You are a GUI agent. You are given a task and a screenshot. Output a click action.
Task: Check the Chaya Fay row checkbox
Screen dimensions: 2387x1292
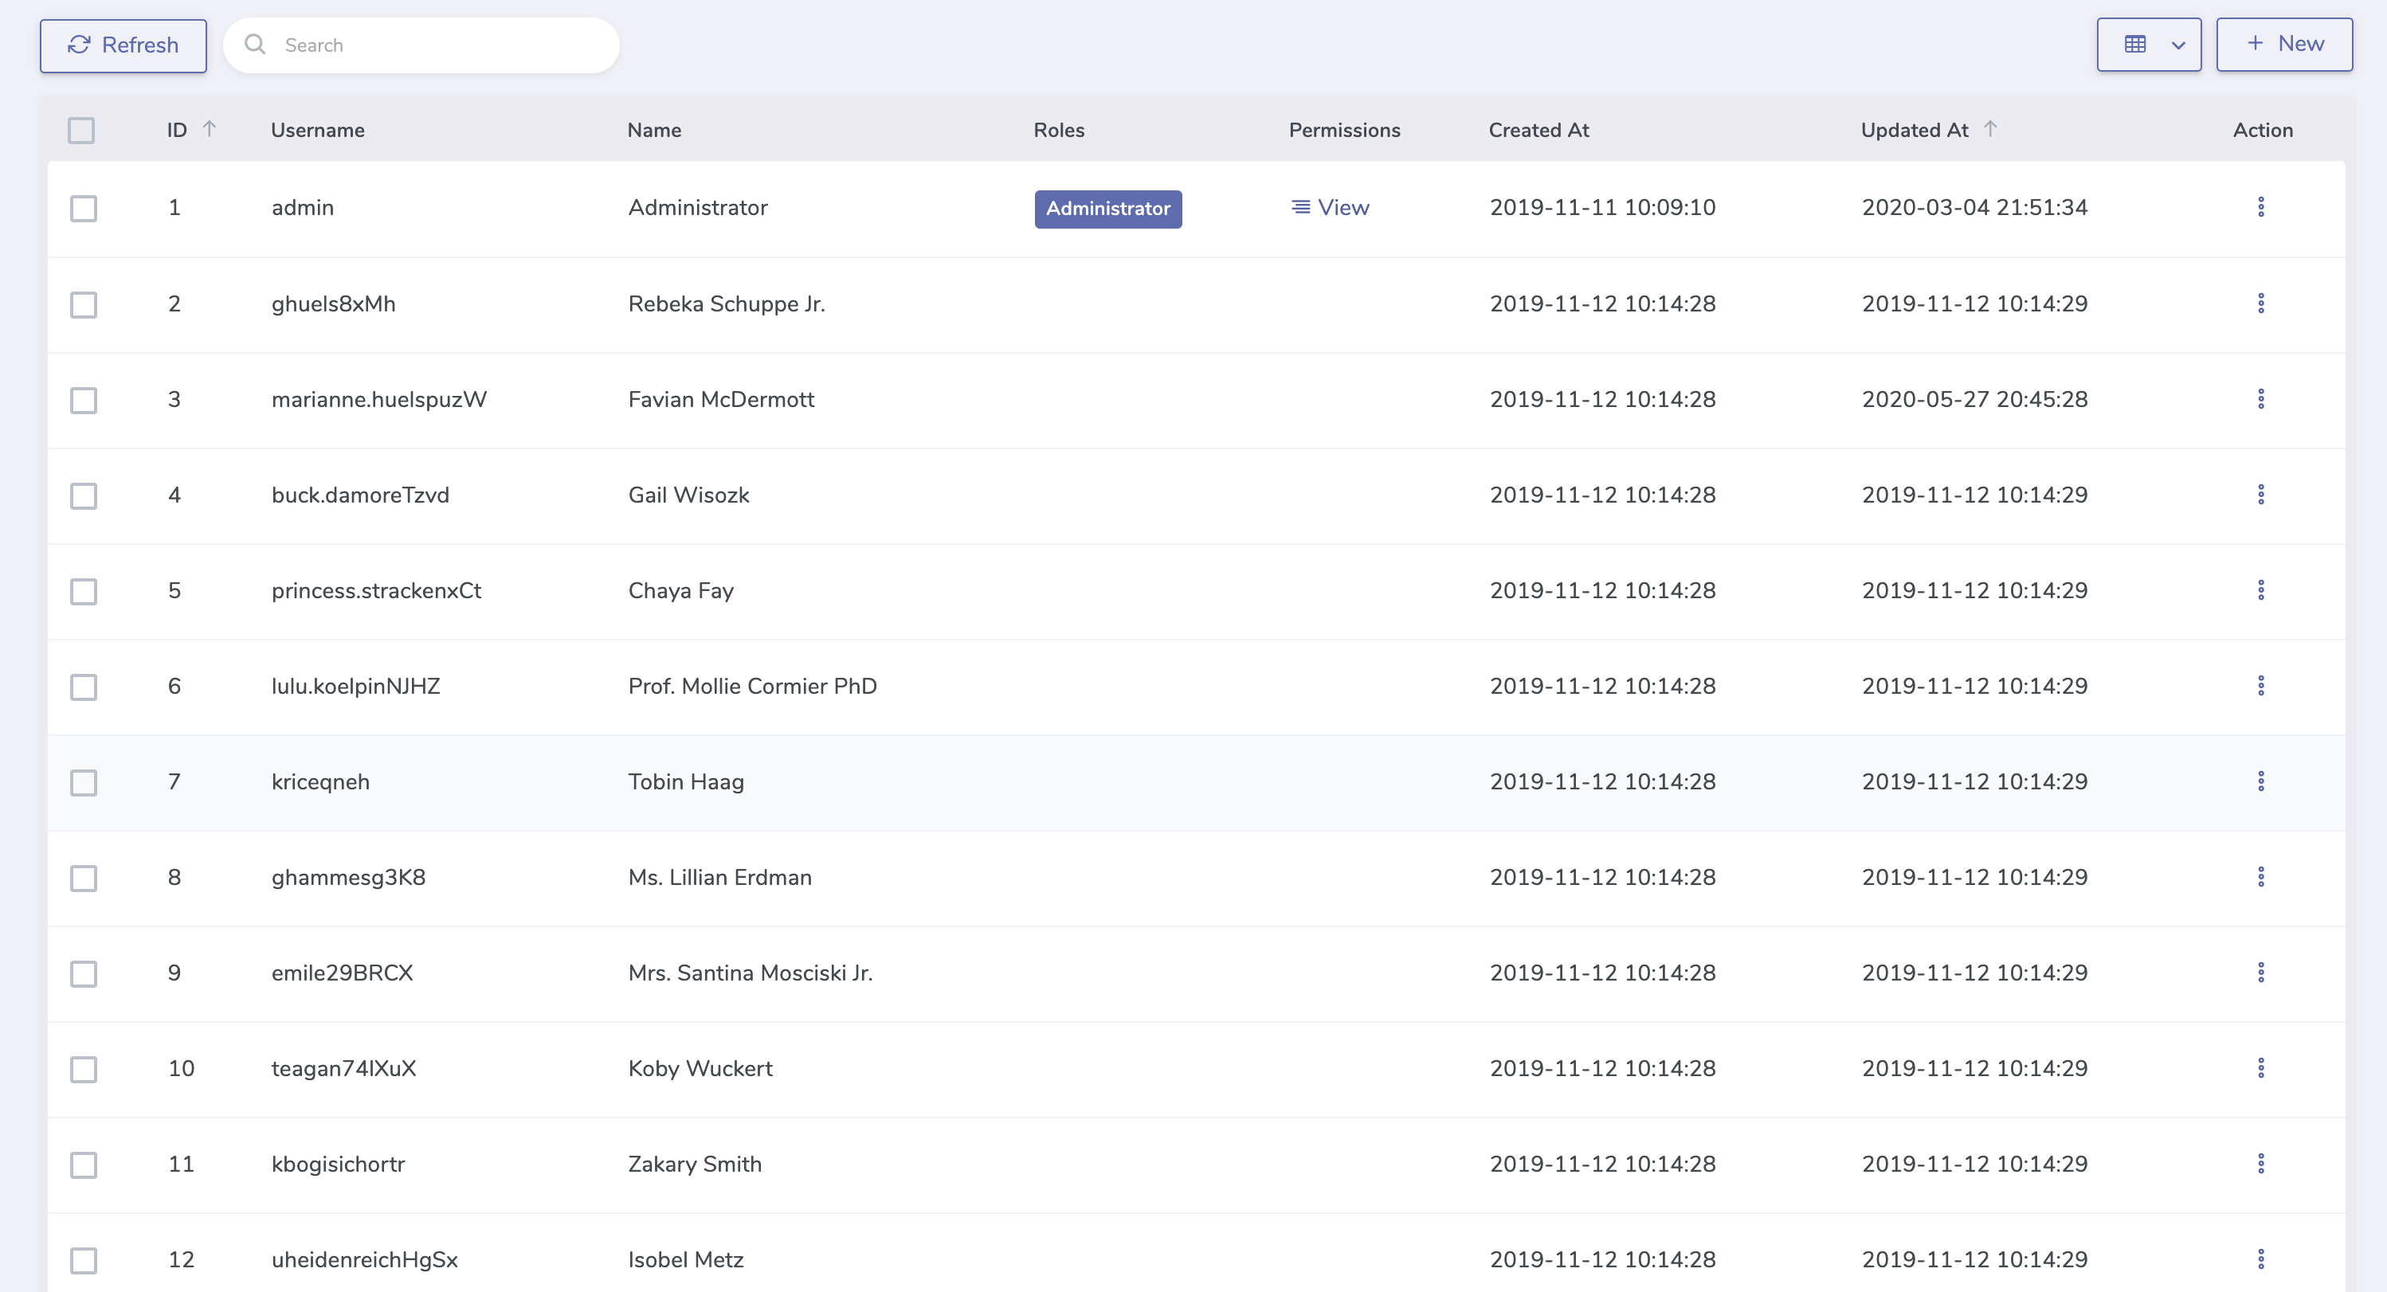84,591
